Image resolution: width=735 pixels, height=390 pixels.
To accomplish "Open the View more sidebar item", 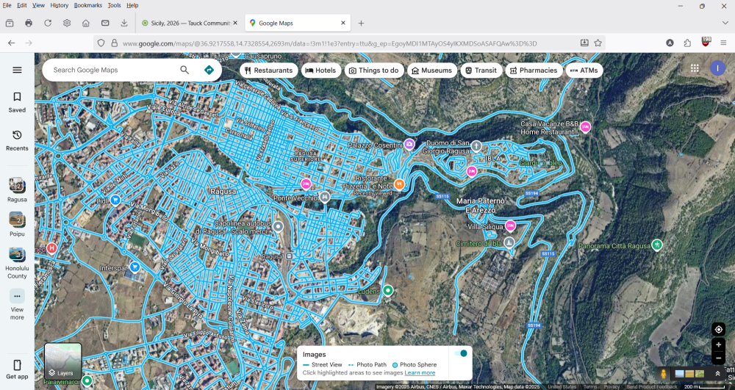I will (17, 305).
